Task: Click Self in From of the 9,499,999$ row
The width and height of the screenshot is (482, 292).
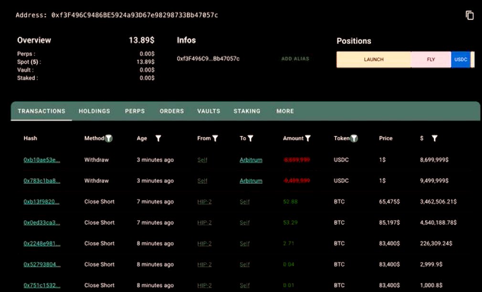Action: pyautogui.click(x=202, y=181)
